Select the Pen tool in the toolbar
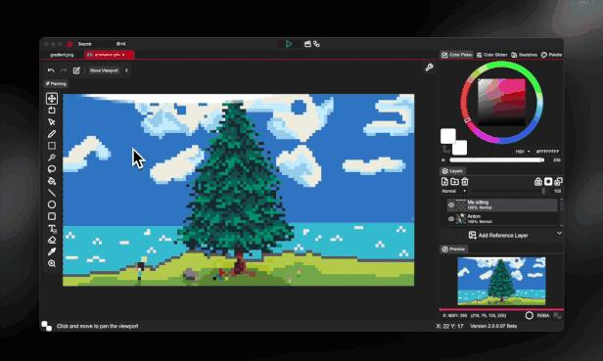Screen dimensions: 603x361 (x=52, y=134)
